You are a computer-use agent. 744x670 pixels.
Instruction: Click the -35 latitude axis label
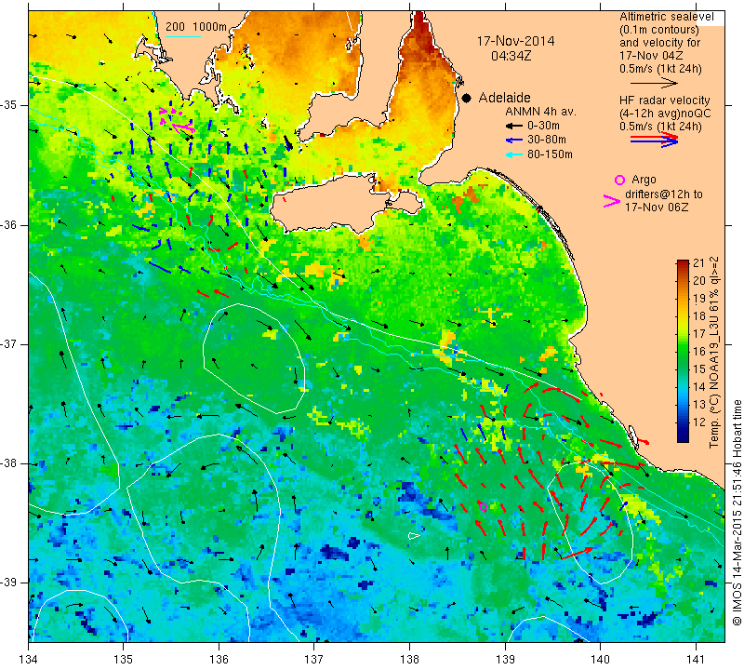pos(9,105)
